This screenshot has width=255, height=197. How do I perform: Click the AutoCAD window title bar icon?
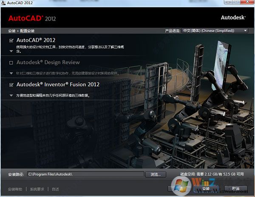tap(3, 3)
